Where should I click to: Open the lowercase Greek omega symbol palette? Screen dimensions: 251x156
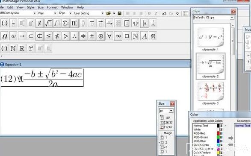(x=13, y=36)
